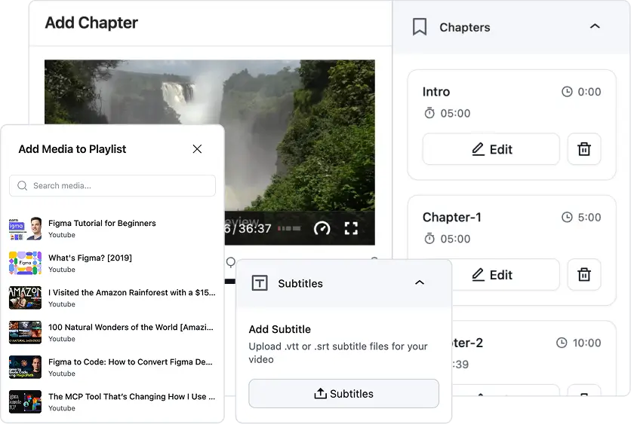Edit the Intro chapter
631x424 pixels.
click(x=491, y=149)
